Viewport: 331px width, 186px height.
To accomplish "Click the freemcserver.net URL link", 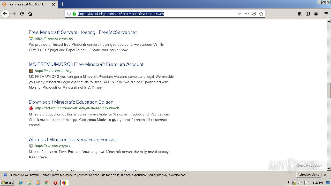I will coord(54,38).
